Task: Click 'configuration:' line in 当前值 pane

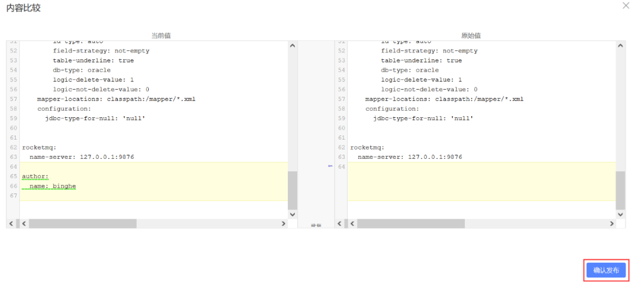Action: (64, 108)
